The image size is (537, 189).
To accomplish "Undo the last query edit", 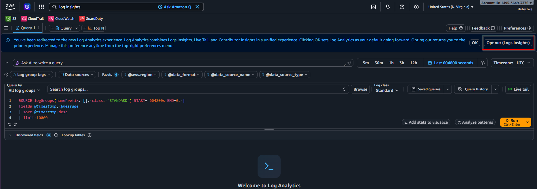I will [x=9, y=124].
